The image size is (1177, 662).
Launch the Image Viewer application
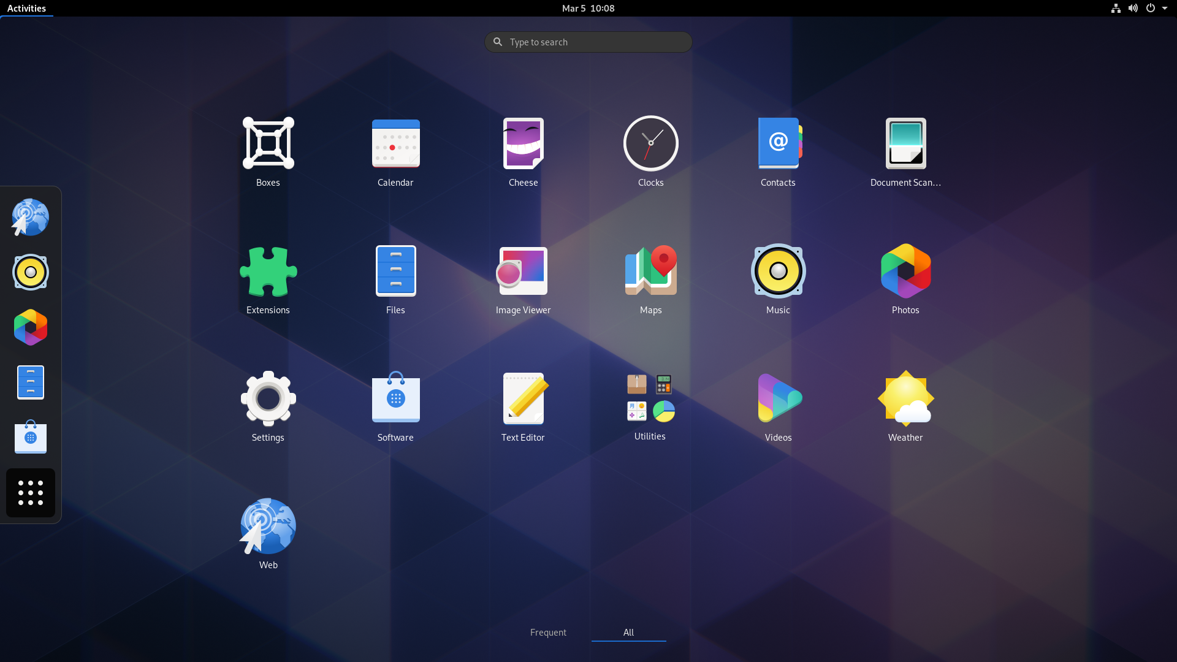tap(523, 271)
